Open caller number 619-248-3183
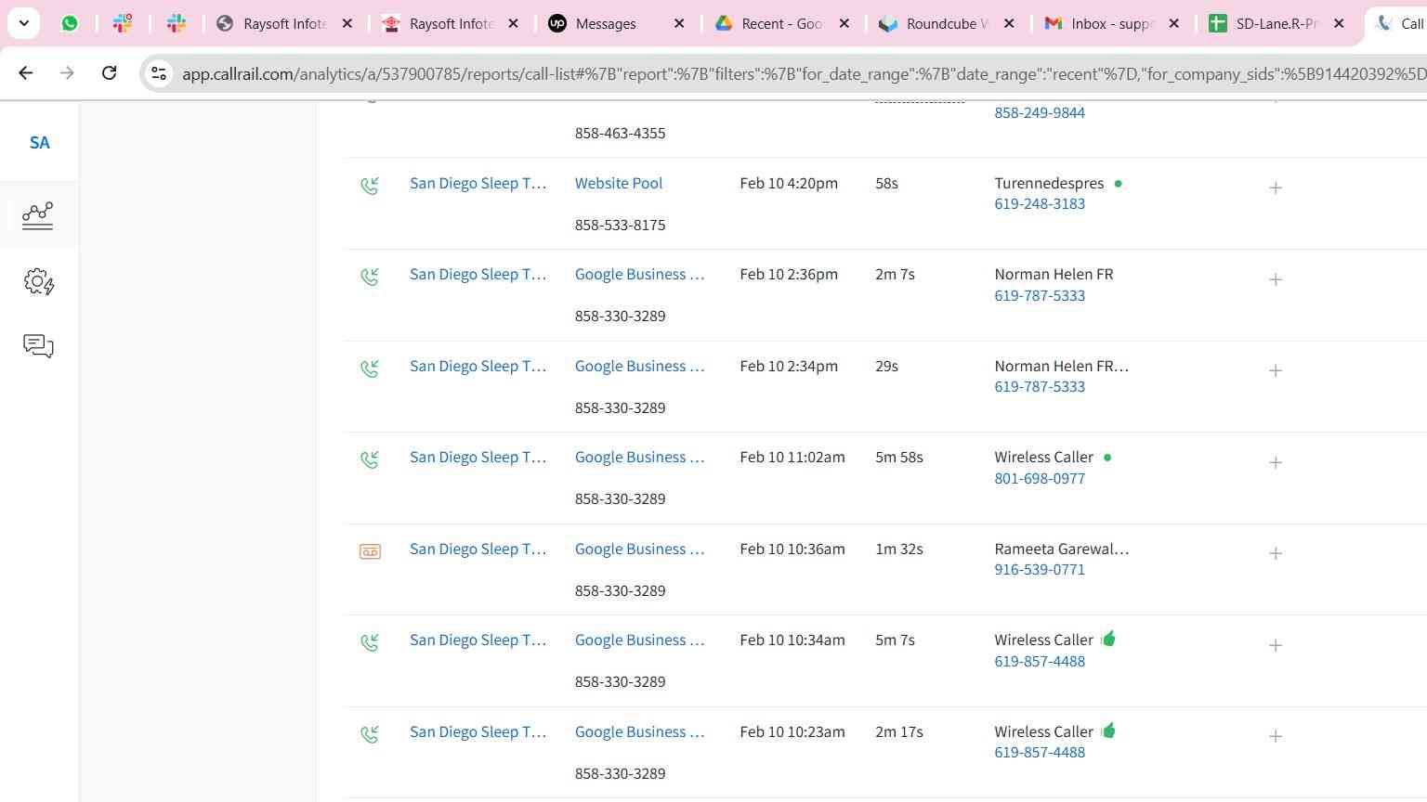 1040,203
